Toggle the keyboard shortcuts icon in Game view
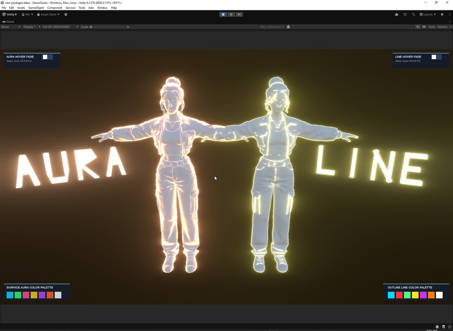Screen dimensions: 453x331 (424, 26)
